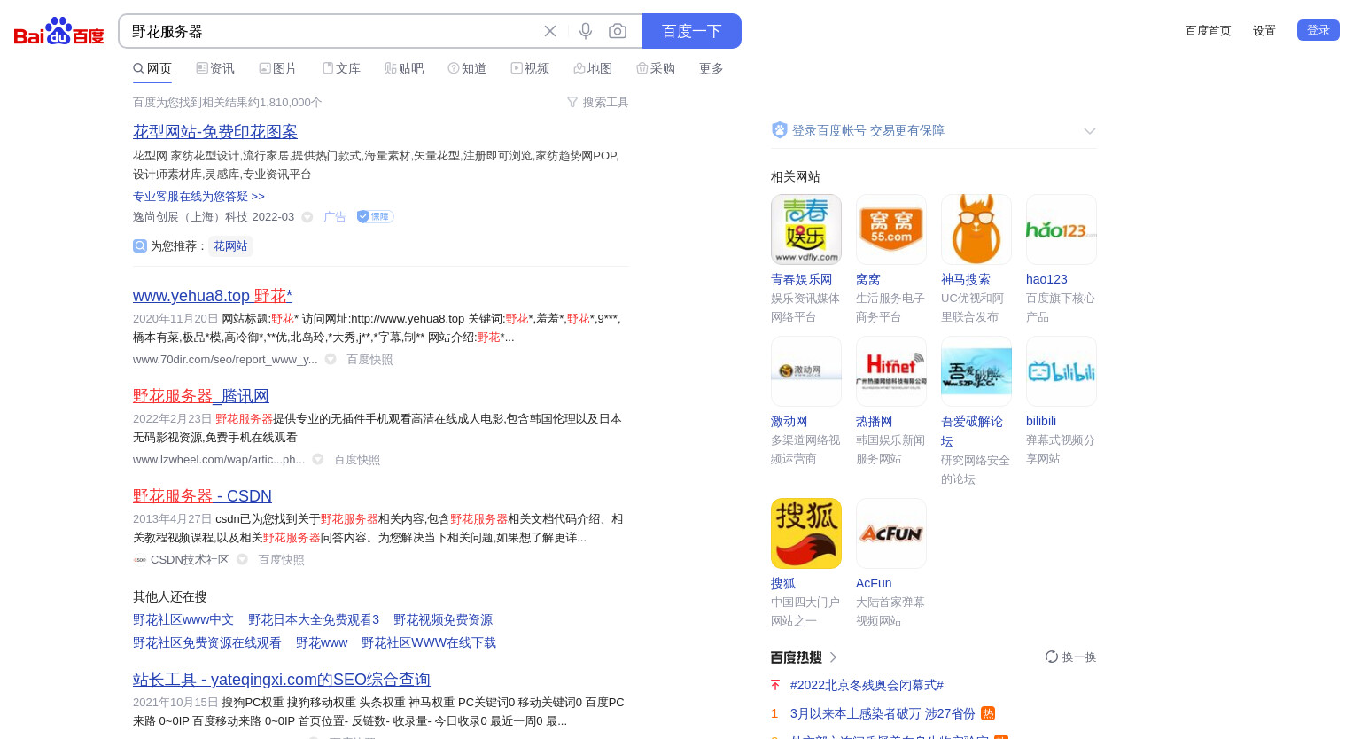Open image search with camera icon
Image resolution: width=1361 pixels, height=739 pixels.
pos(618,31)
